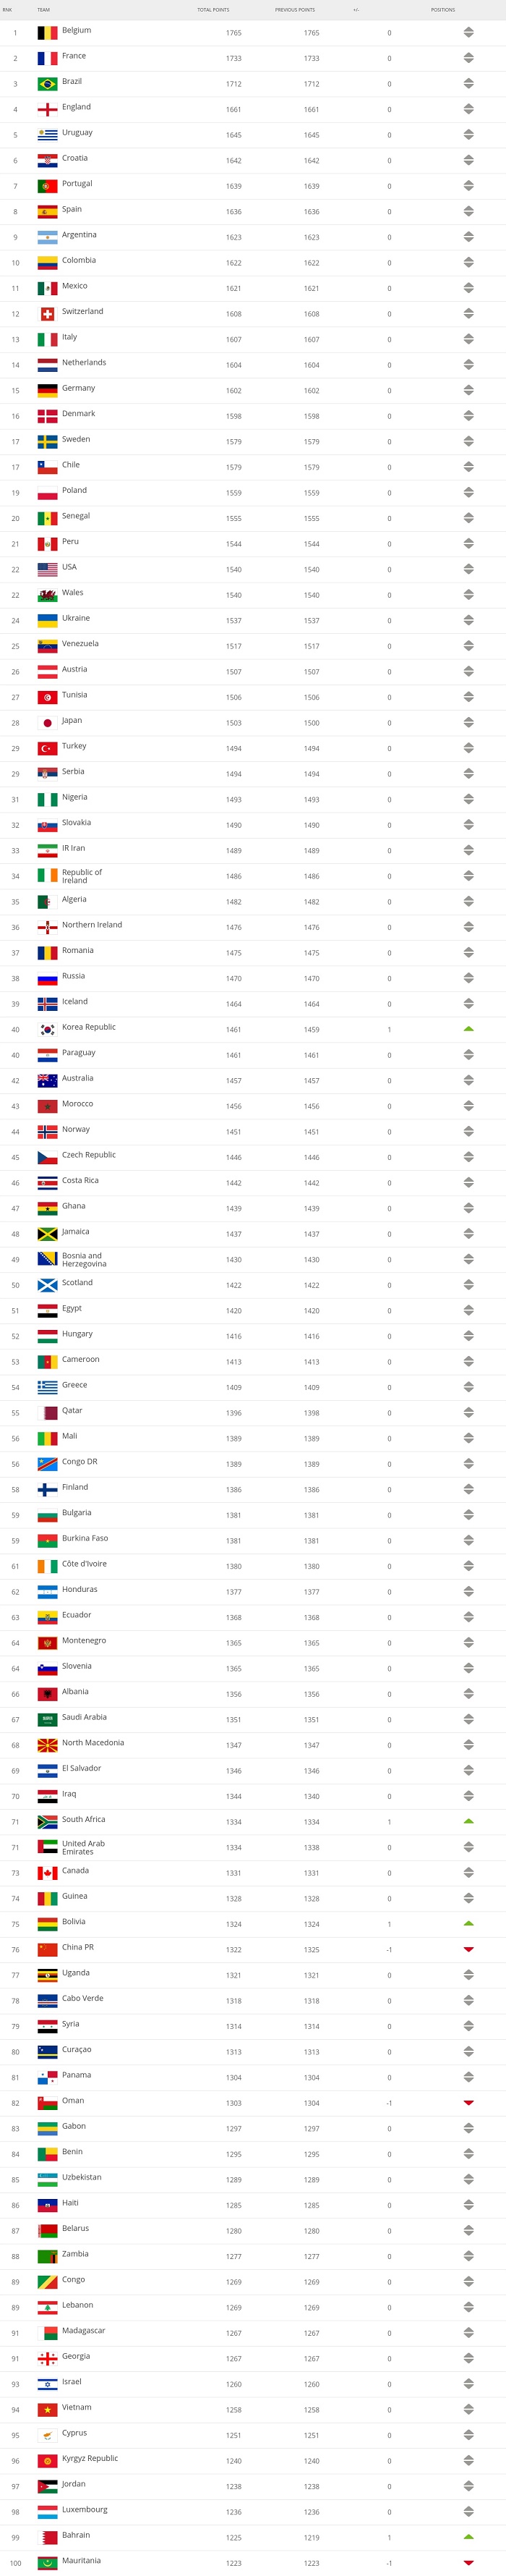The image size is (506, 2576).
Task: Open the Argentina team link
Action: click(79, 235)
